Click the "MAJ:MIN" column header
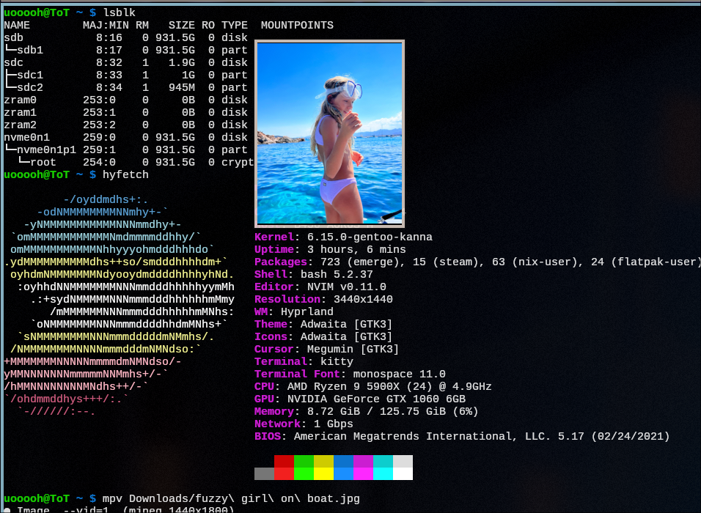 pos(106,25)
